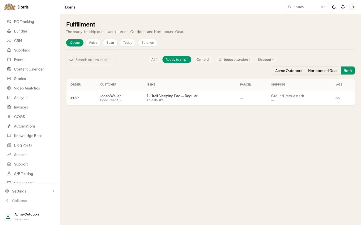Click the Bundles sidebar icon
The image size is (361, 225).
click(x=9, y=31)
